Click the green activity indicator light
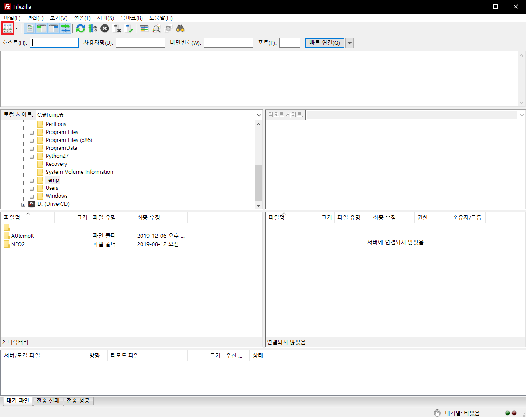 507,413
